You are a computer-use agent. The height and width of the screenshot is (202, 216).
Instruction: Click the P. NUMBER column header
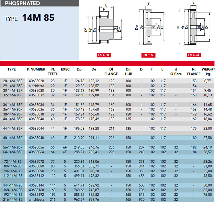coord(36,69)
